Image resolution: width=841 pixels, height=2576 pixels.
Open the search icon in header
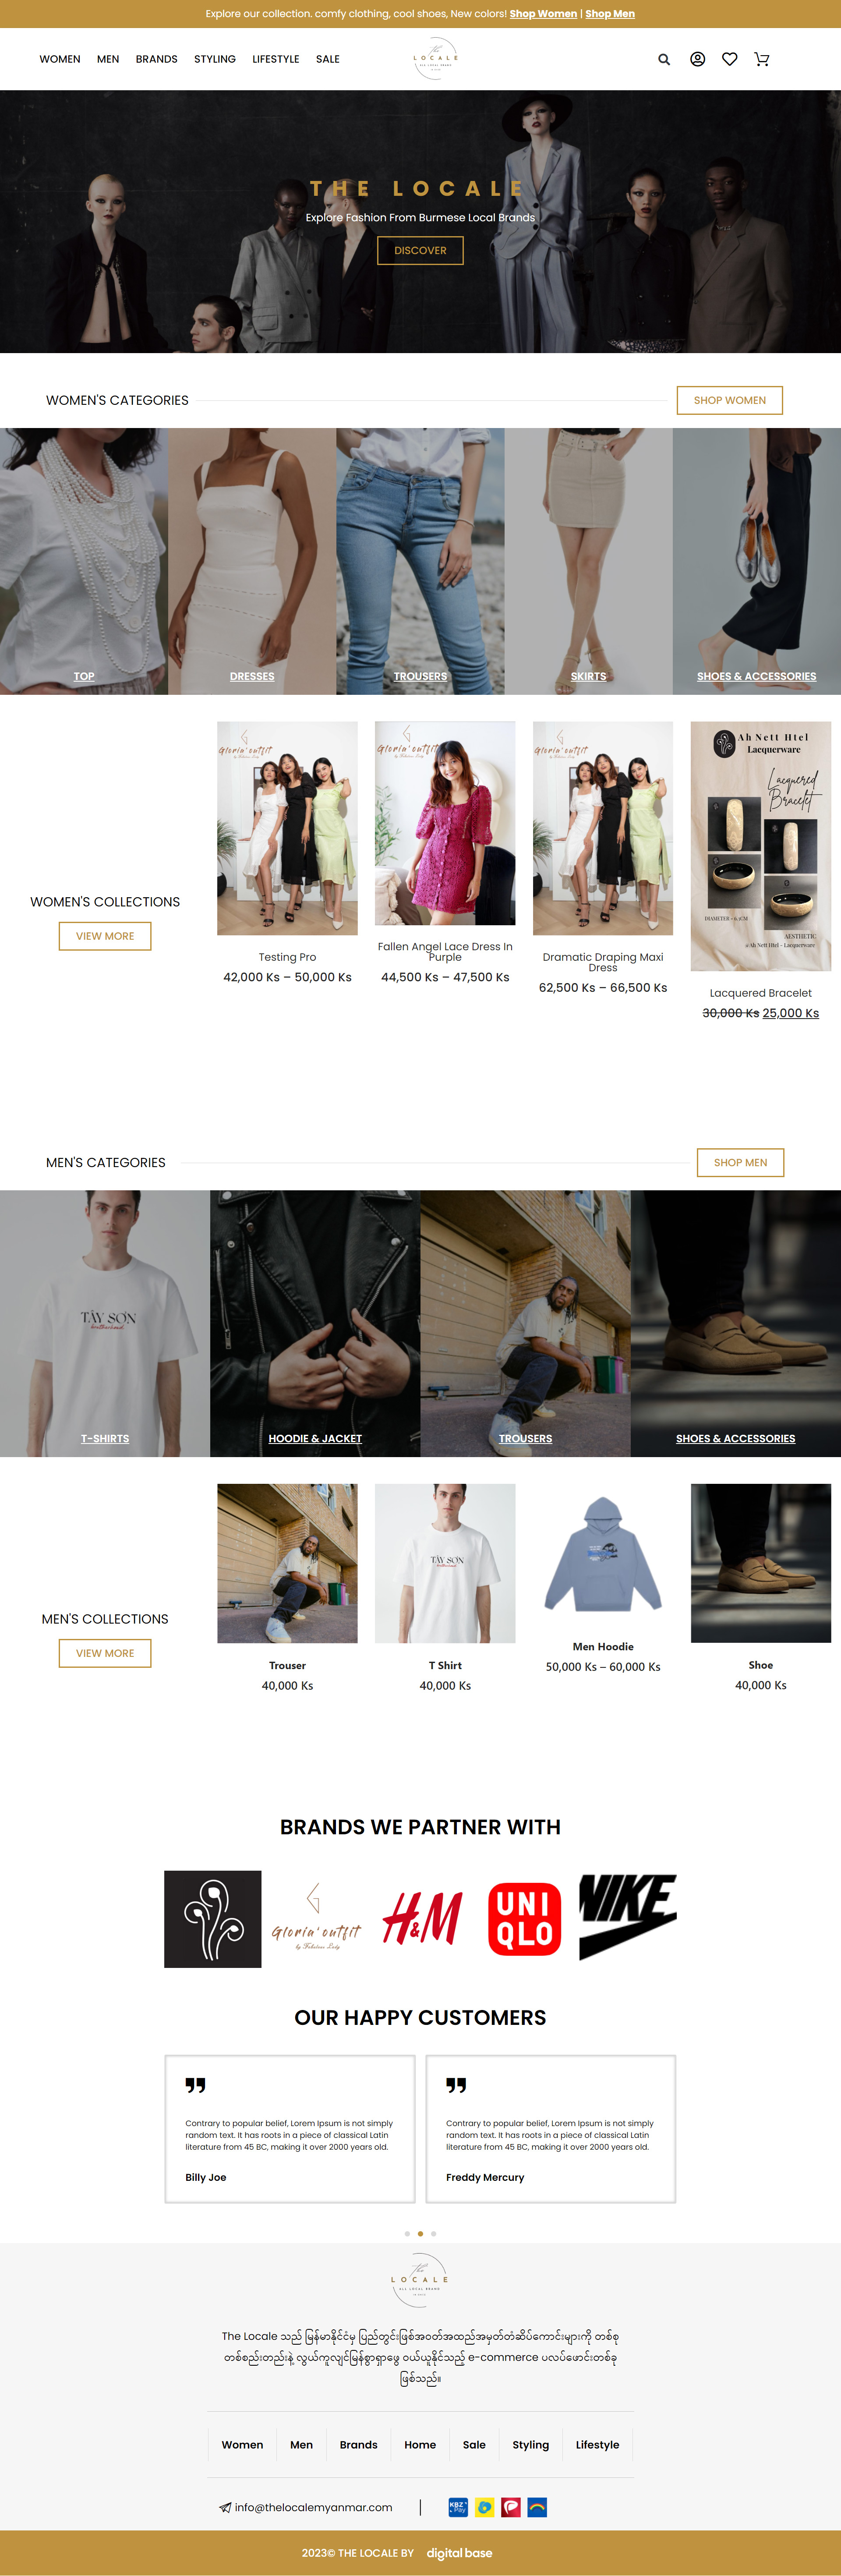664,60
